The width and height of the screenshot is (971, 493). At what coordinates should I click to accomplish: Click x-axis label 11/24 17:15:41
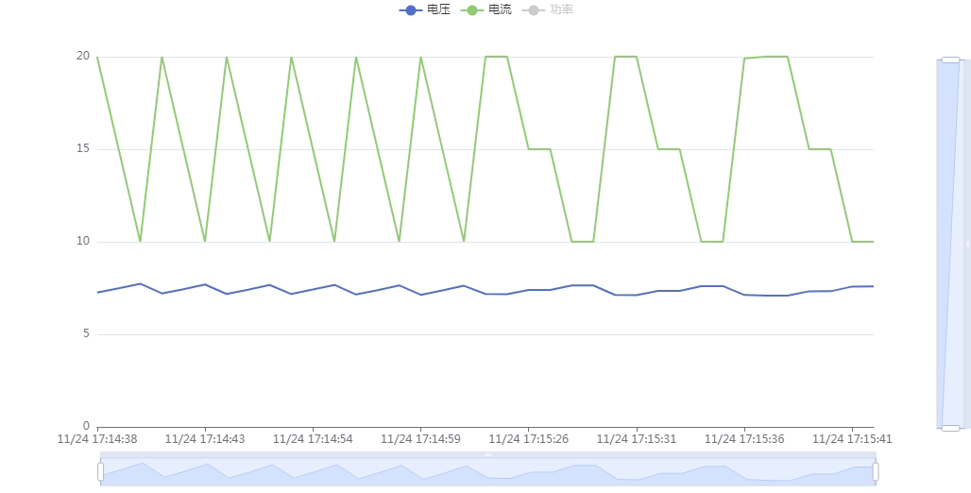852,439
